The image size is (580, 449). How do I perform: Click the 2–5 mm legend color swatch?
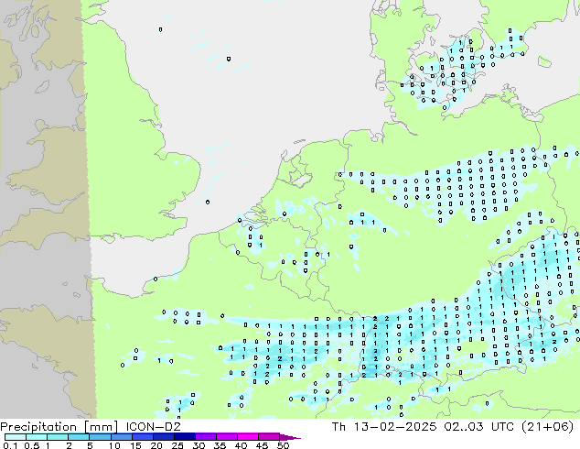coord(79,437)
